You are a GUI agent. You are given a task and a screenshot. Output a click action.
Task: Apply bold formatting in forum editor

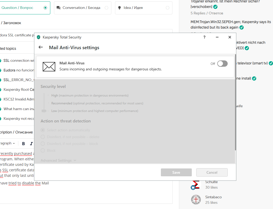click(24, 144)
